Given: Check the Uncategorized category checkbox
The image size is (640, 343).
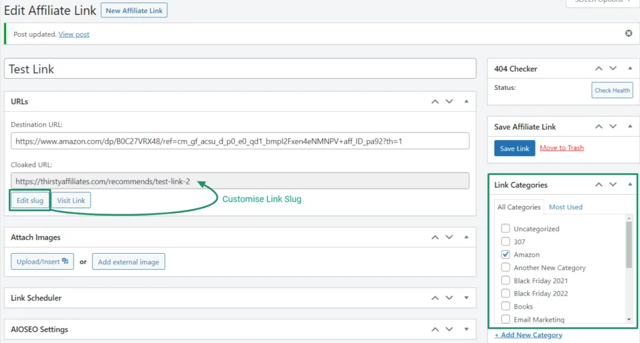Looking at the screenshot, I should click(506, 229).
